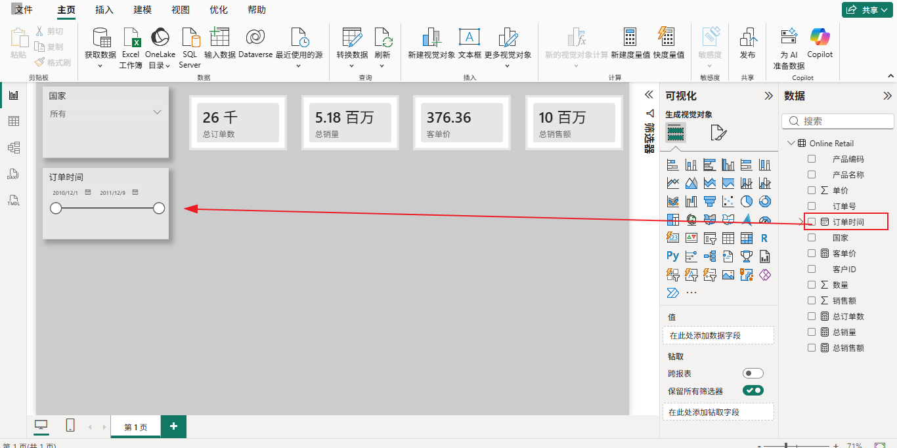Collapse the 可视化 pane

pos(769,96)
